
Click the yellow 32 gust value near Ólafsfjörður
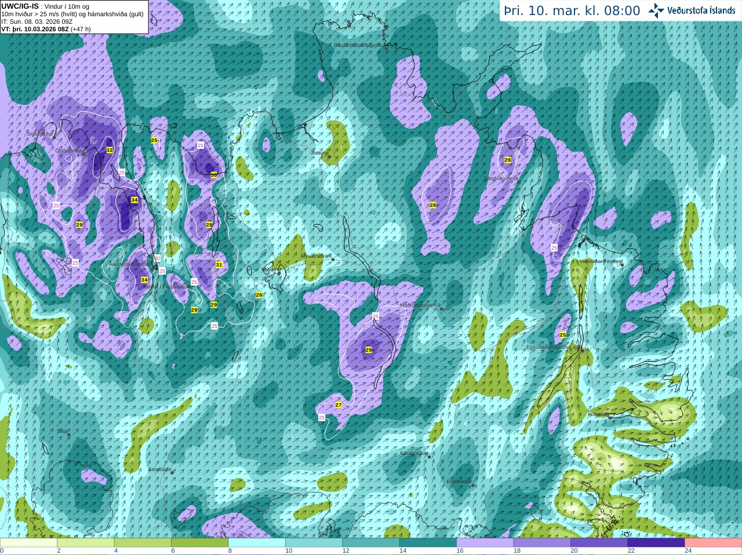[110, 150]
